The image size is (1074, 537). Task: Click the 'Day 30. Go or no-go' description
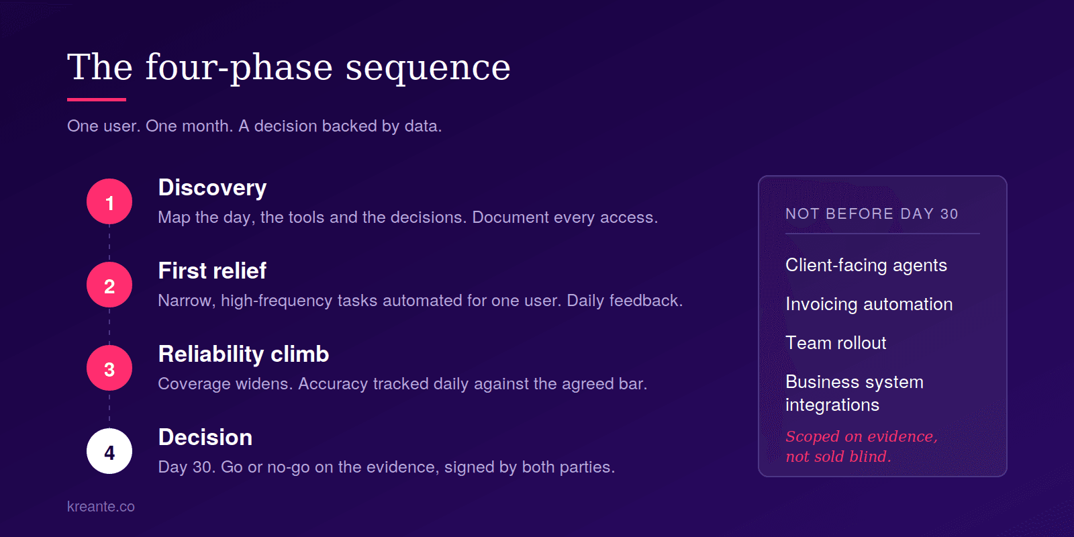(386, 467)
